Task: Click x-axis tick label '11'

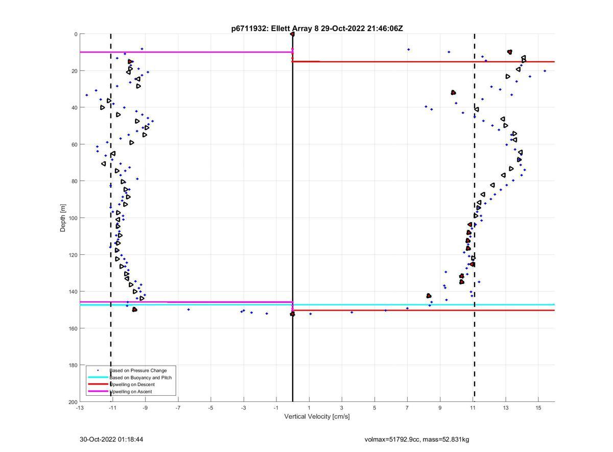Action: (473, 408)
